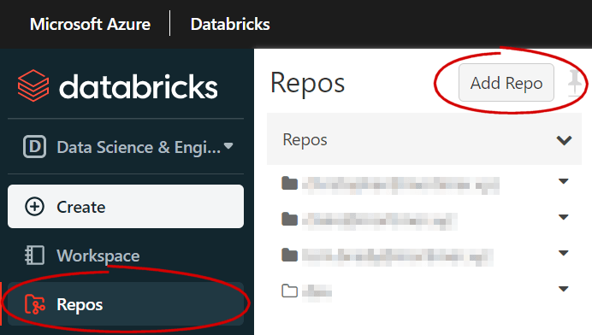Viewport: 592px width, 335px height.
Task: Click the Databricks stacked-layers logo icon
Action: (x=33, y=85)
